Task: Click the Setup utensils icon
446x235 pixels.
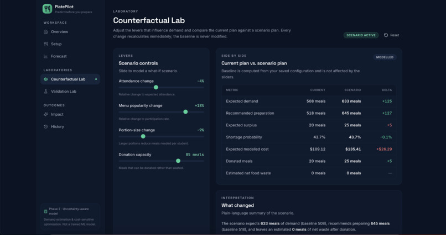Action: [x=45, y=44]
